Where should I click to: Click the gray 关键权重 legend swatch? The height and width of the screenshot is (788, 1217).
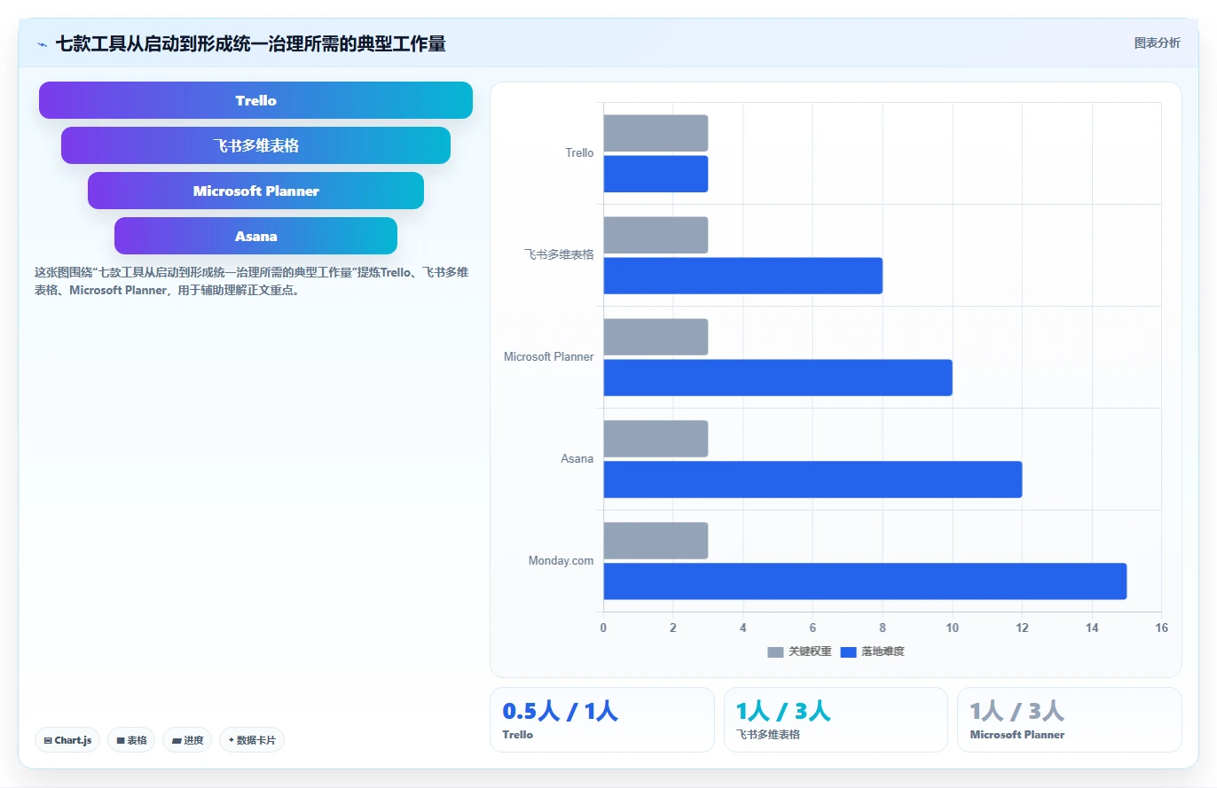click(x=775, y=652)
